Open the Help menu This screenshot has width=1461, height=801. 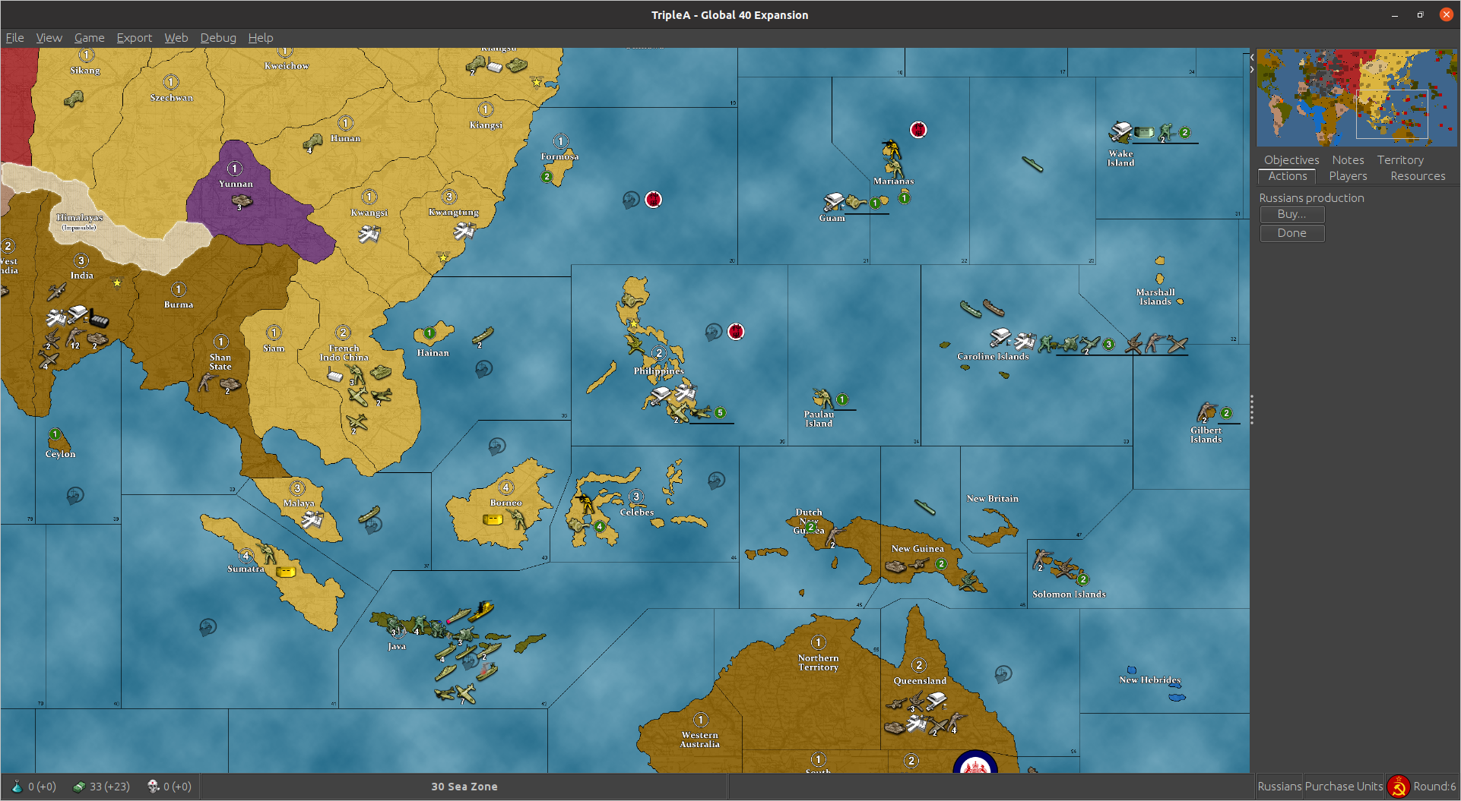click(260, 37)
